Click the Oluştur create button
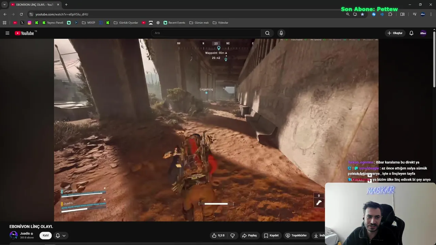 tap(395, 33)
